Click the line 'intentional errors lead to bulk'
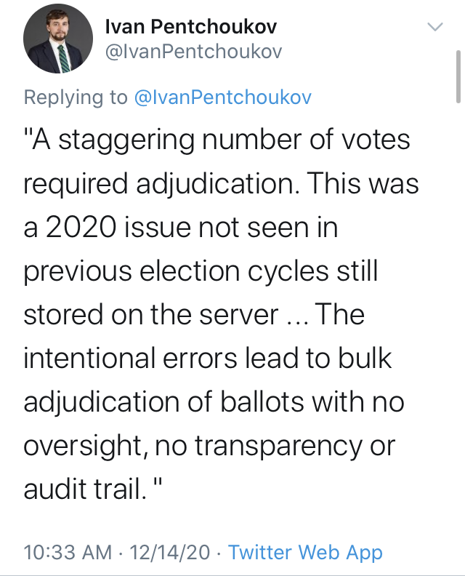 [x=207, y=358]
